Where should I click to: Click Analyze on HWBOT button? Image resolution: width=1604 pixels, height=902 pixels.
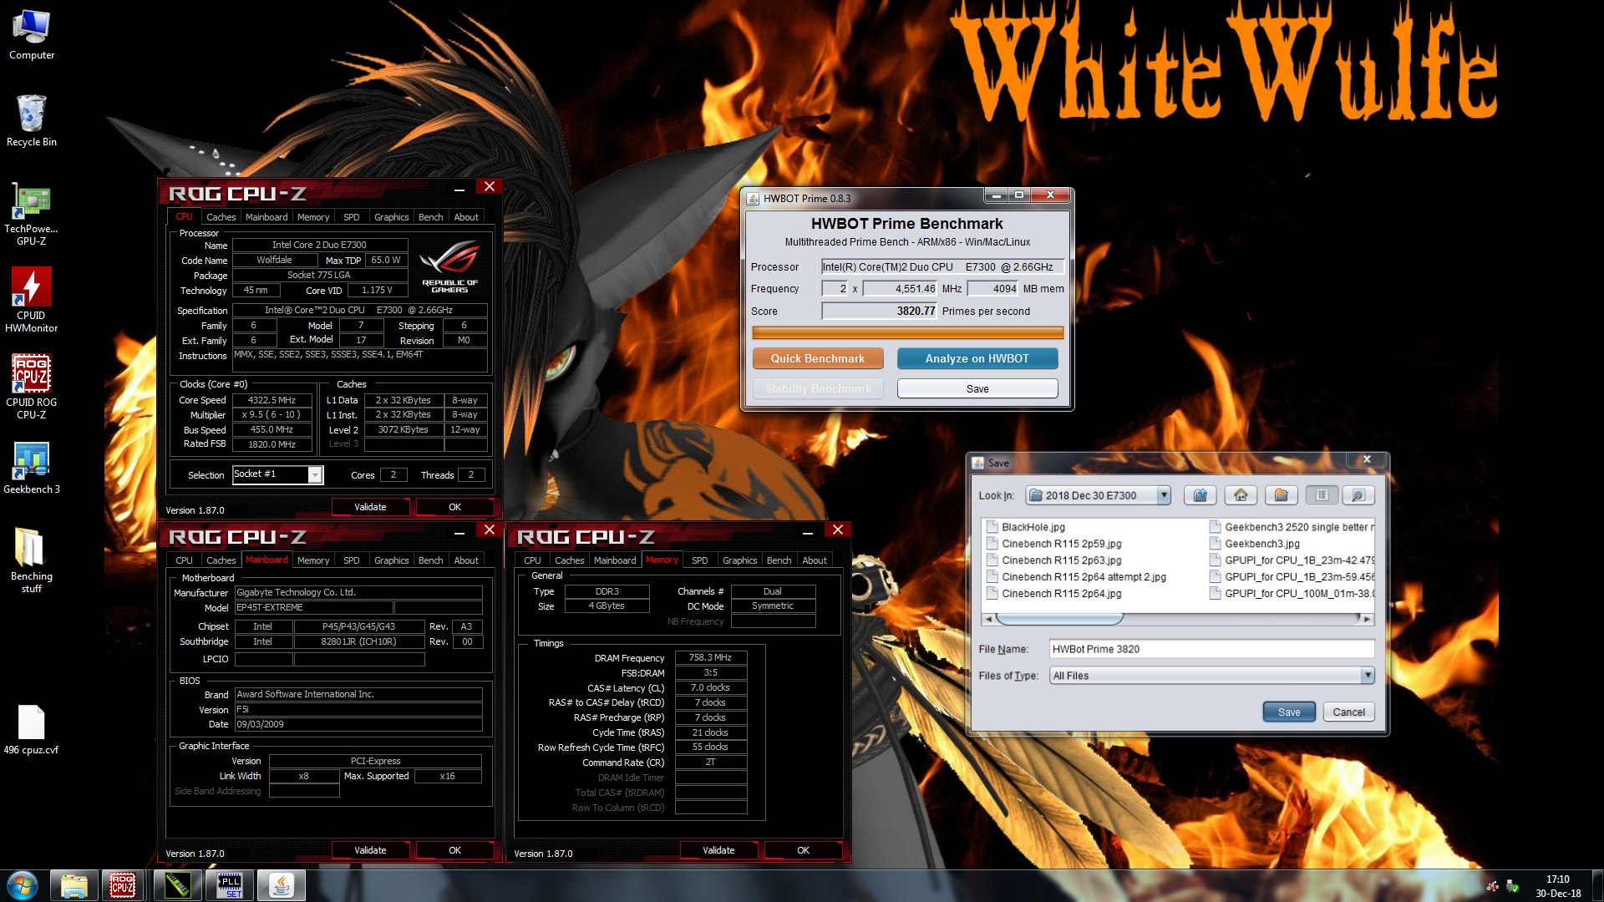point(977,358)
